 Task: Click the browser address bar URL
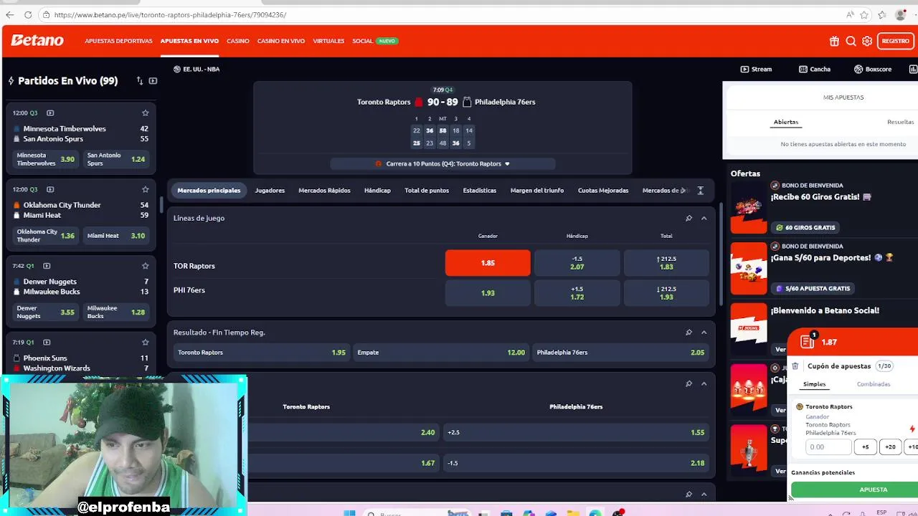170,14
